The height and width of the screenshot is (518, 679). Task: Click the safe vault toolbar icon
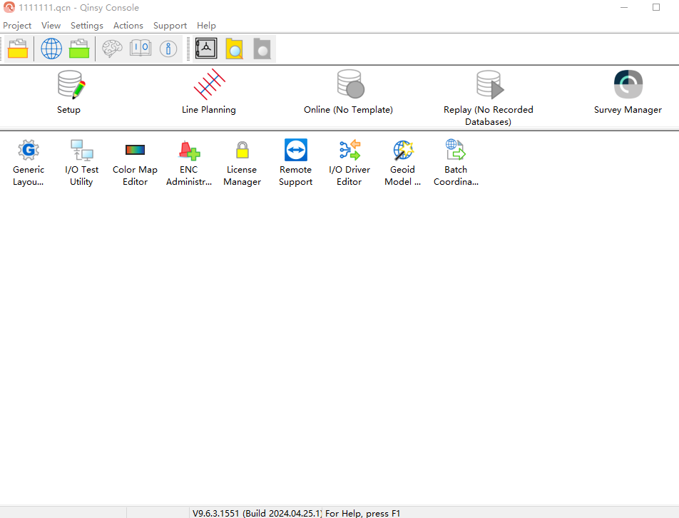tap(206, 49)
